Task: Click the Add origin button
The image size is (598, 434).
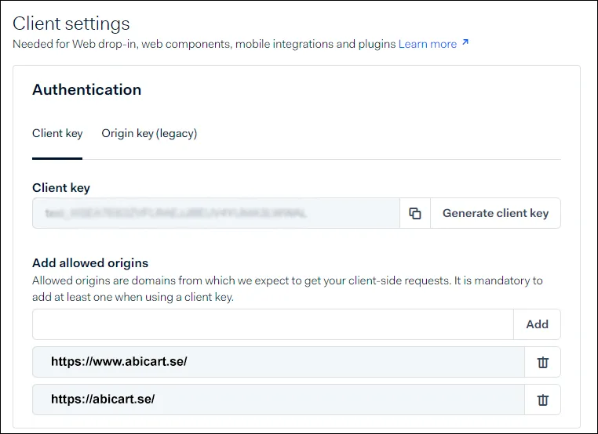Action: (x=537, y=324)
